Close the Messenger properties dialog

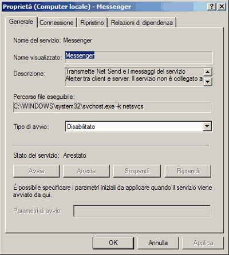point(222,7)
